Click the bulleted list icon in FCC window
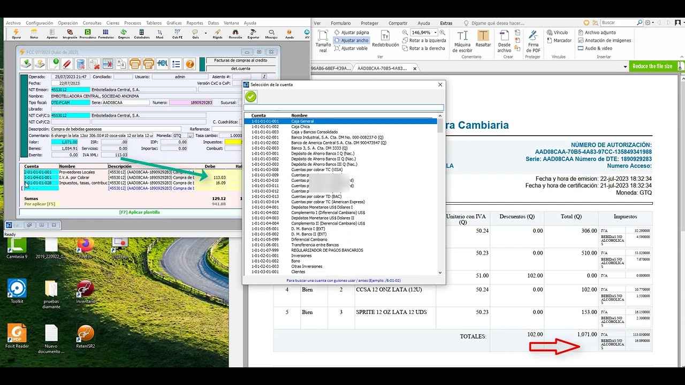The height and width of the screenshot is (385, 685). click(176, 64)
